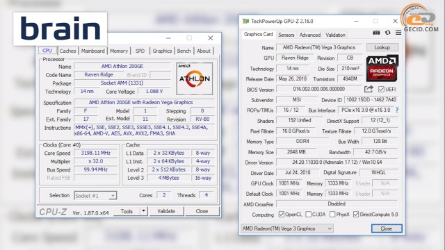This screenshot has height=250, width=445.
Task: Click the GPU-Z refresh icon
Action: point(388,33)
